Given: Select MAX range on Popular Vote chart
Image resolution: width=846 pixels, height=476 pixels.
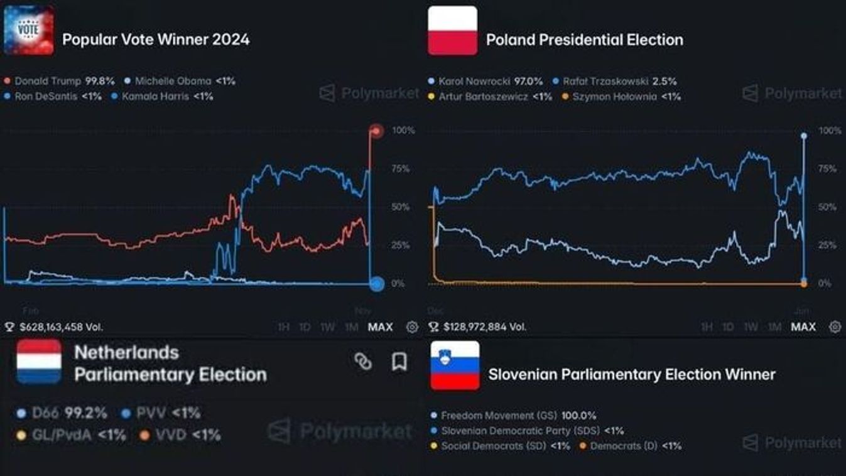Looking at the screenshot, I should pyautogui.click(x=380, y=327).
